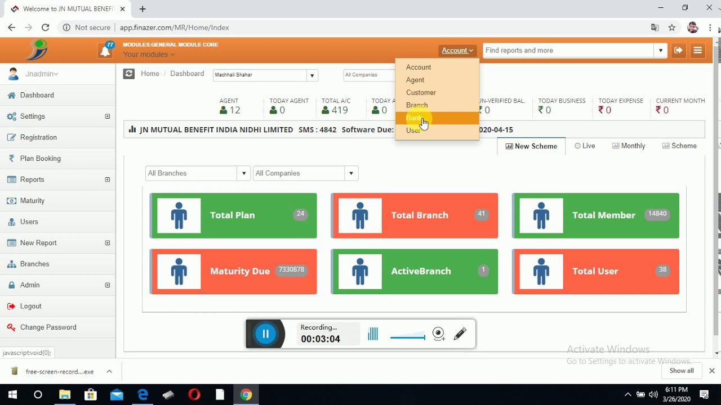Click the Total Member tile
Image resolution: width=721 pixels, height=405 pixels.
pos(595,215)
